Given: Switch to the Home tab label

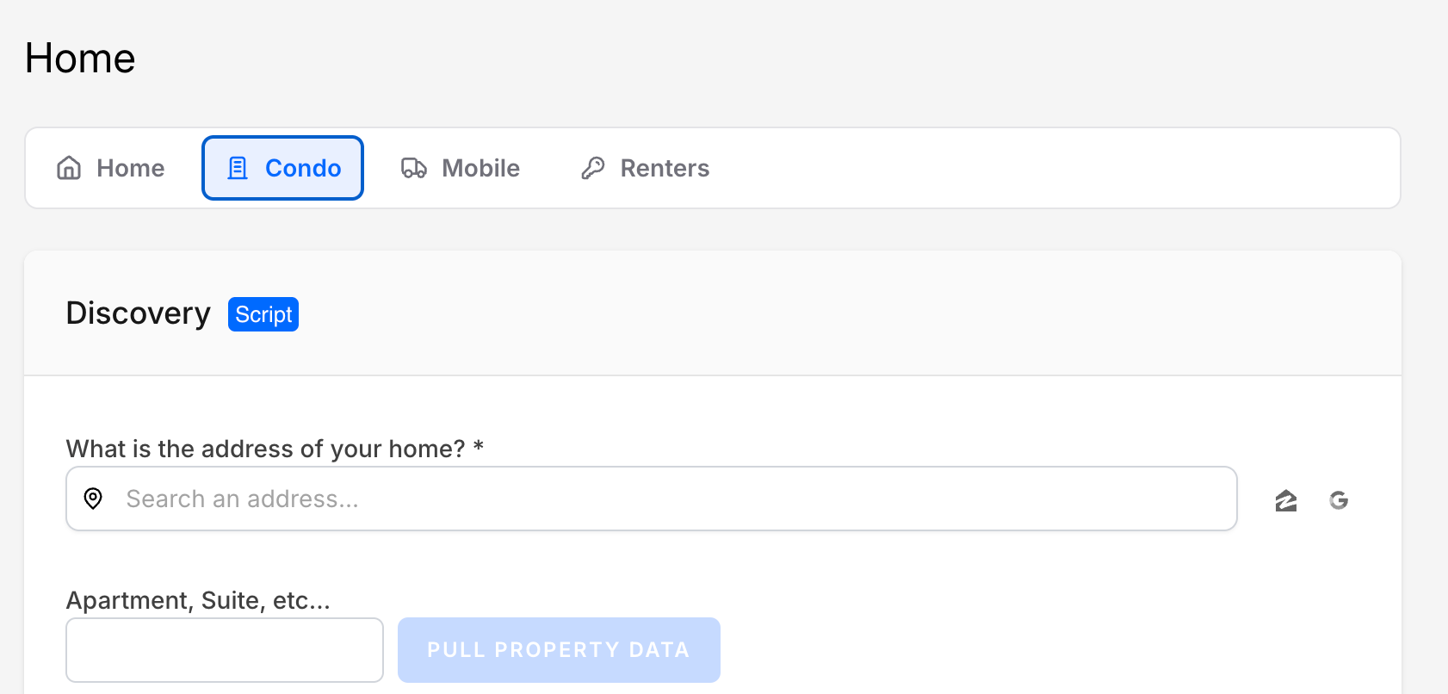Looking at the screenshot, I should 130,168.
